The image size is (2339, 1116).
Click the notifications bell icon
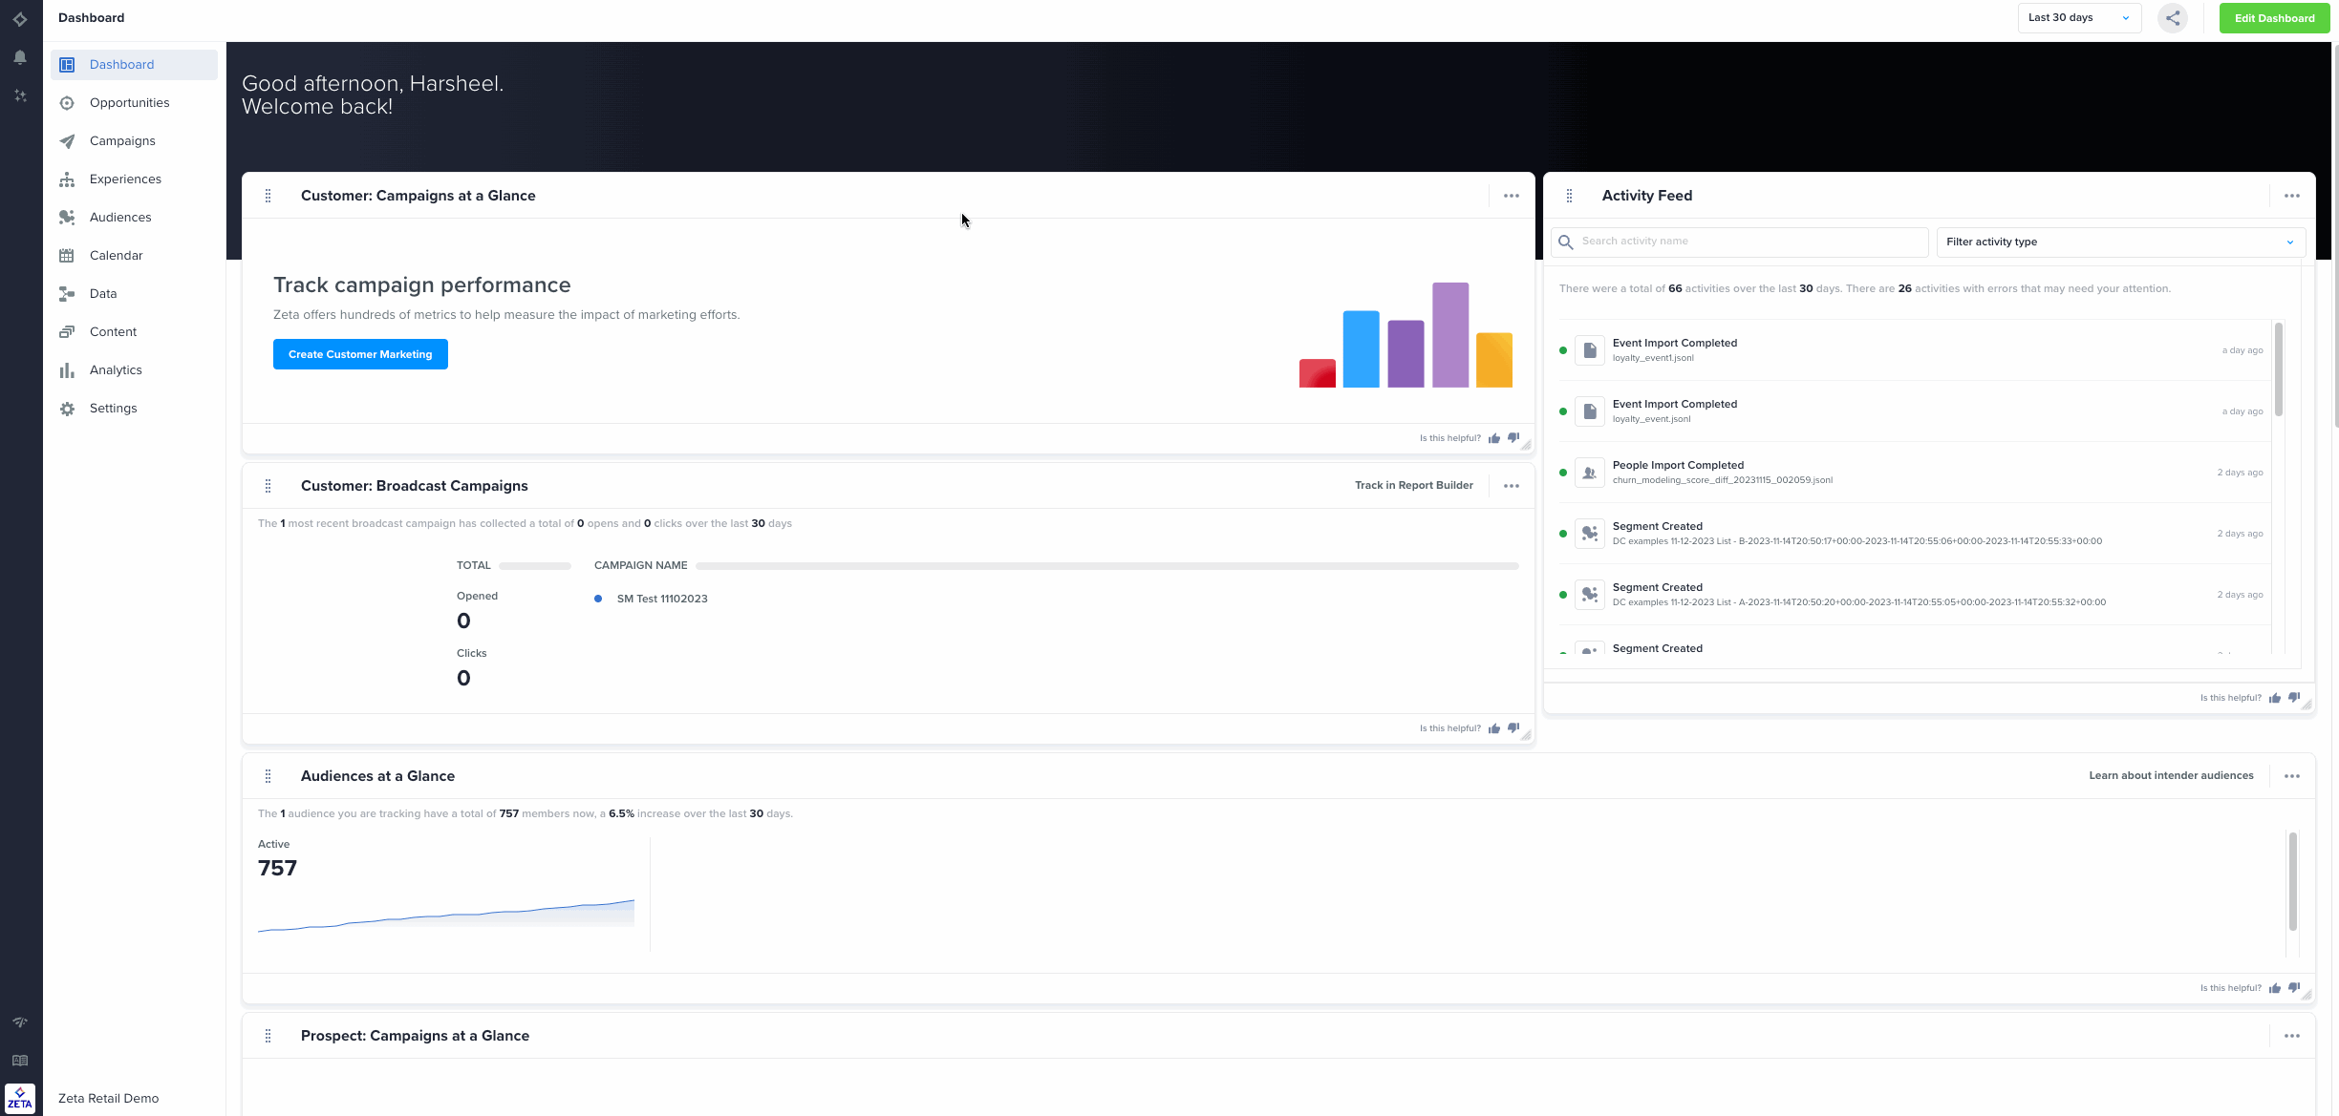(20, 57)
